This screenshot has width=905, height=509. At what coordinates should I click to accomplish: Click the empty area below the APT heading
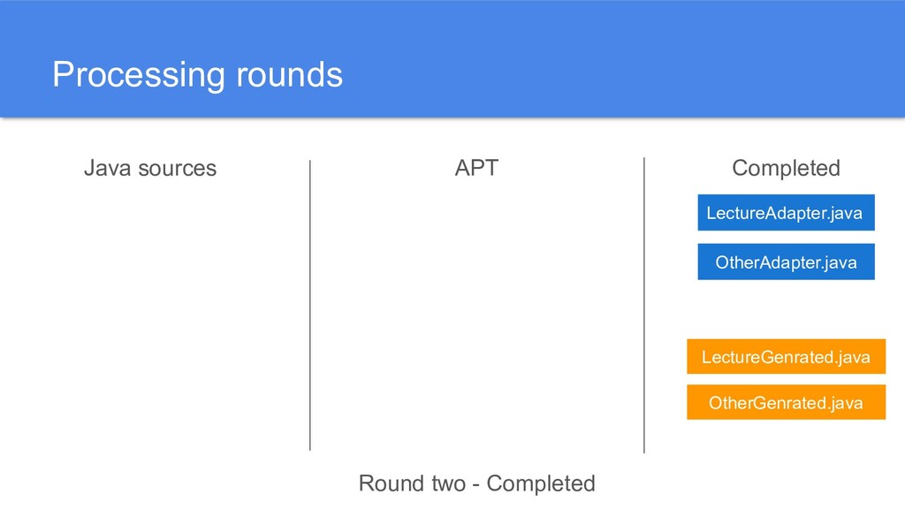coord(476,309)
